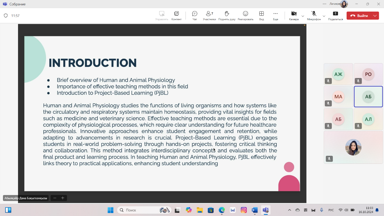Click the presenter name Абылқайр Дана label

click(26, 198)
